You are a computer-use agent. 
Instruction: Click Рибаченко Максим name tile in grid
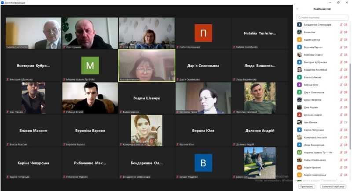pyautogui.click(x=90, y=163)
